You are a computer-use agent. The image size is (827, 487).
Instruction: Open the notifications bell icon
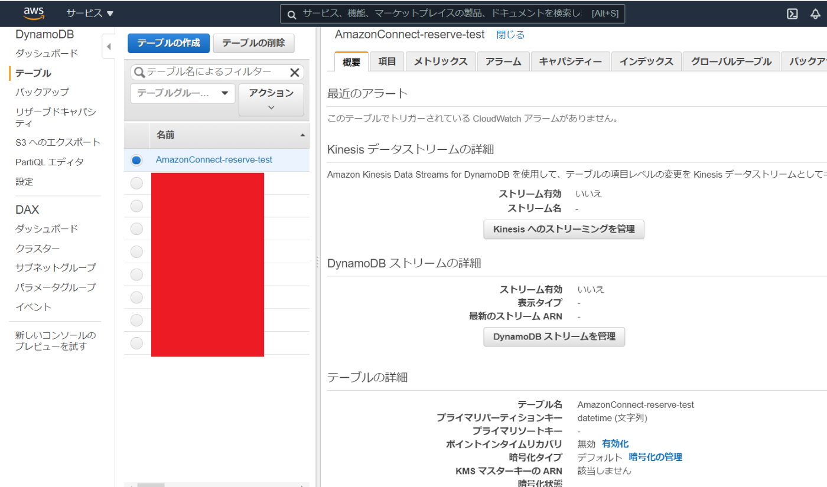point(815,14)
